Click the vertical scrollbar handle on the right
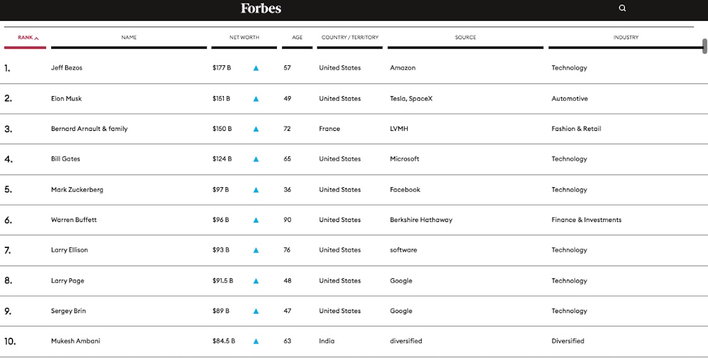This screenshot has width=708, height=358. [704, 46]
